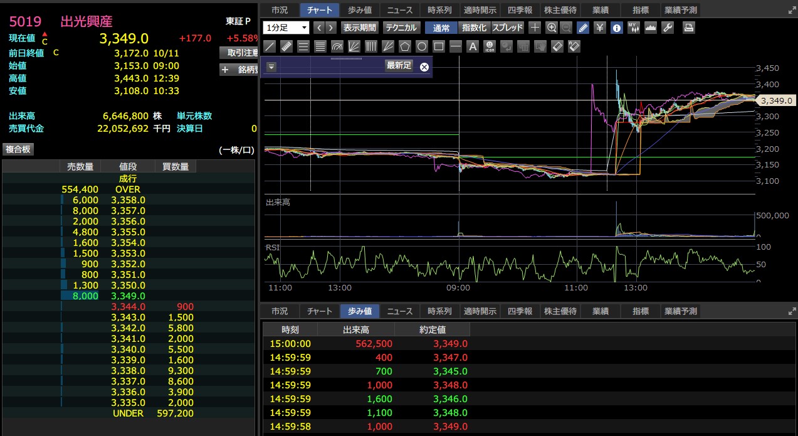Open the 1分足 timeframe dropdown
The width and height of the screenshot is (798, 436).
(286, 28)
